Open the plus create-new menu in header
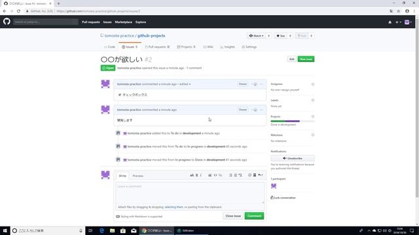Image resolution: width=419 pixels, height=235 pixels. coord(398,22)
